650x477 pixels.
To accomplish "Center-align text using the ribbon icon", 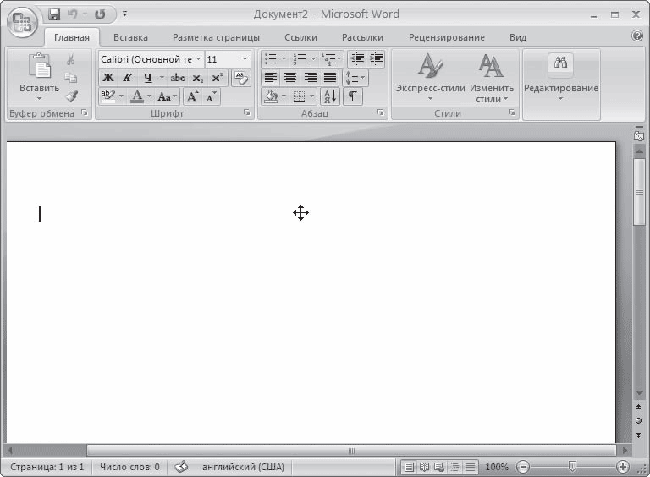I will 290,78.
